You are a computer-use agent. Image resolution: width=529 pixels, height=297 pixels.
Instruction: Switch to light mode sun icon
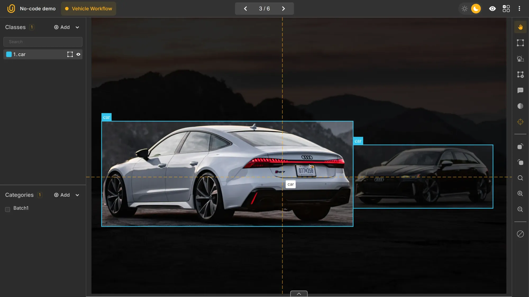(x=464, y=9)
